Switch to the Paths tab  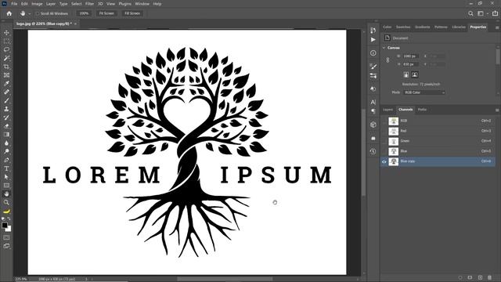[x=422, y=110]
